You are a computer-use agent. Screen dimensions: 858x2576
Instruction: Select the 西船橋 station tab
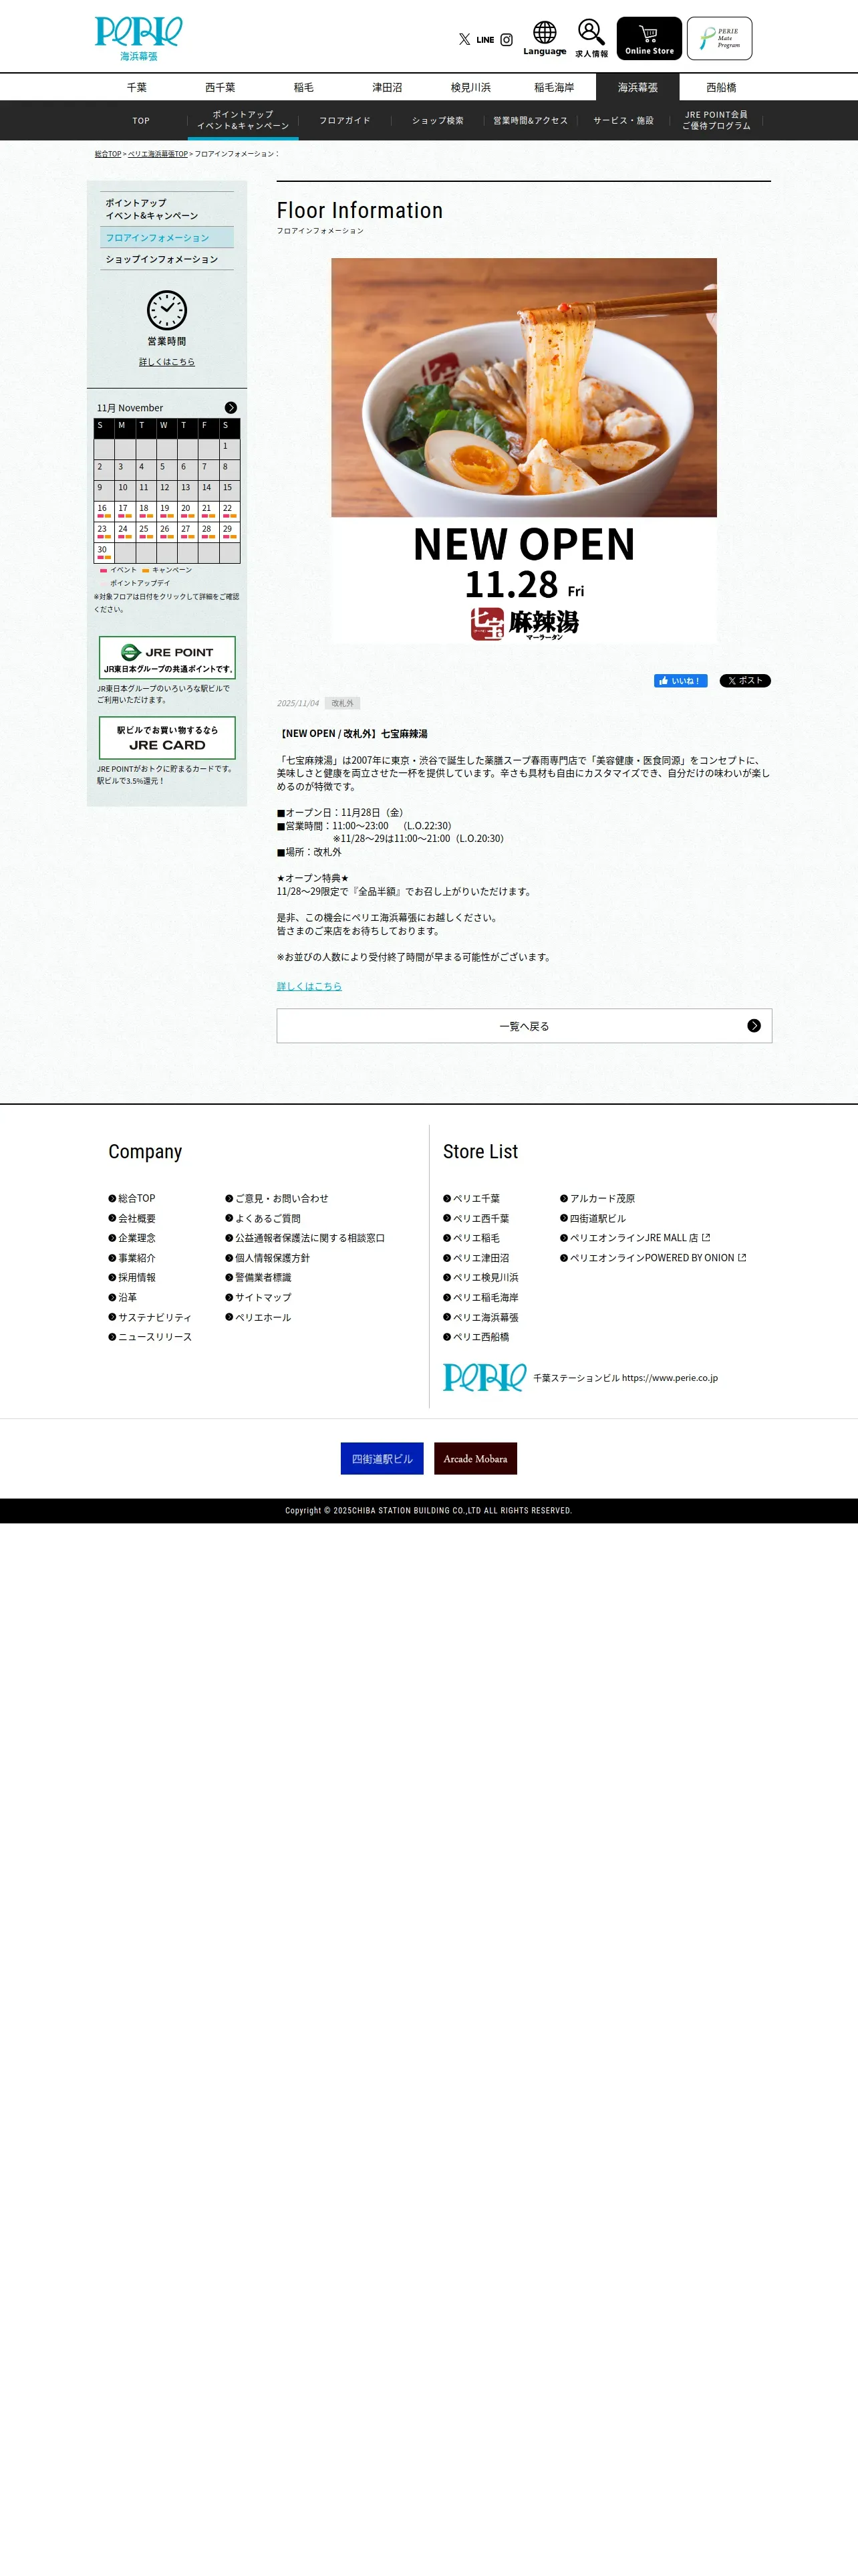click(x=721, y=87)
